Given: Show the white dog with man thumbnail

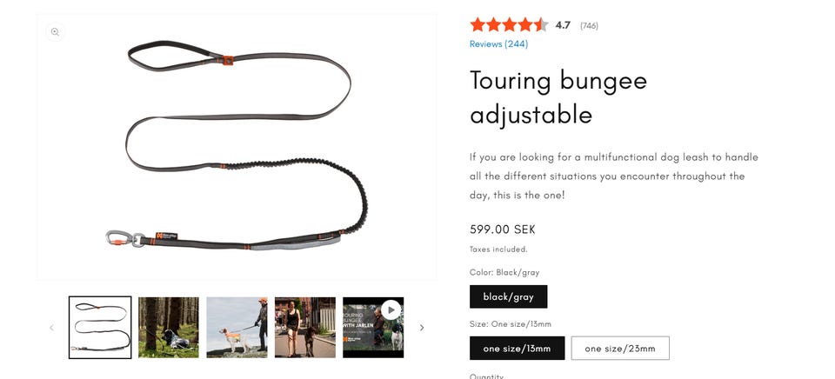Looking at the screenshot, I should pos(237,328).
